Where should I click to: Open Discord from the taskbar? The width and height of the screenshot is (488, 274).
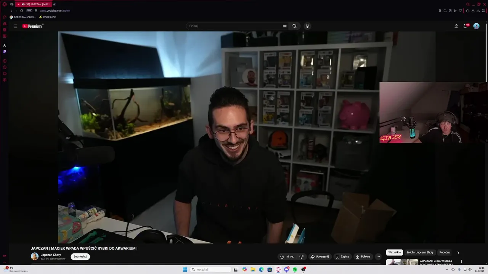(x=286, y=269)
